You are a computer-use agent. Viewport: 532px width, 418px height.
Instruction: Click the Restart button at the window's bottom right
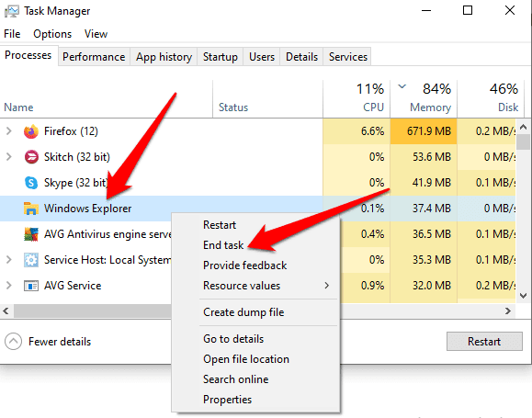coord(484,342)
